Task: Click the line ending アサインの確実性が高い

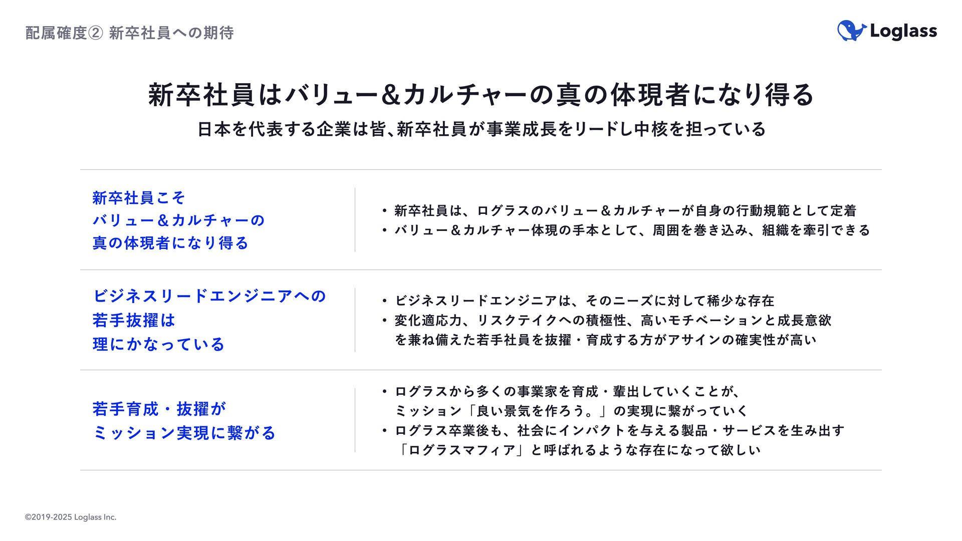Action: [x=606, y=340]
